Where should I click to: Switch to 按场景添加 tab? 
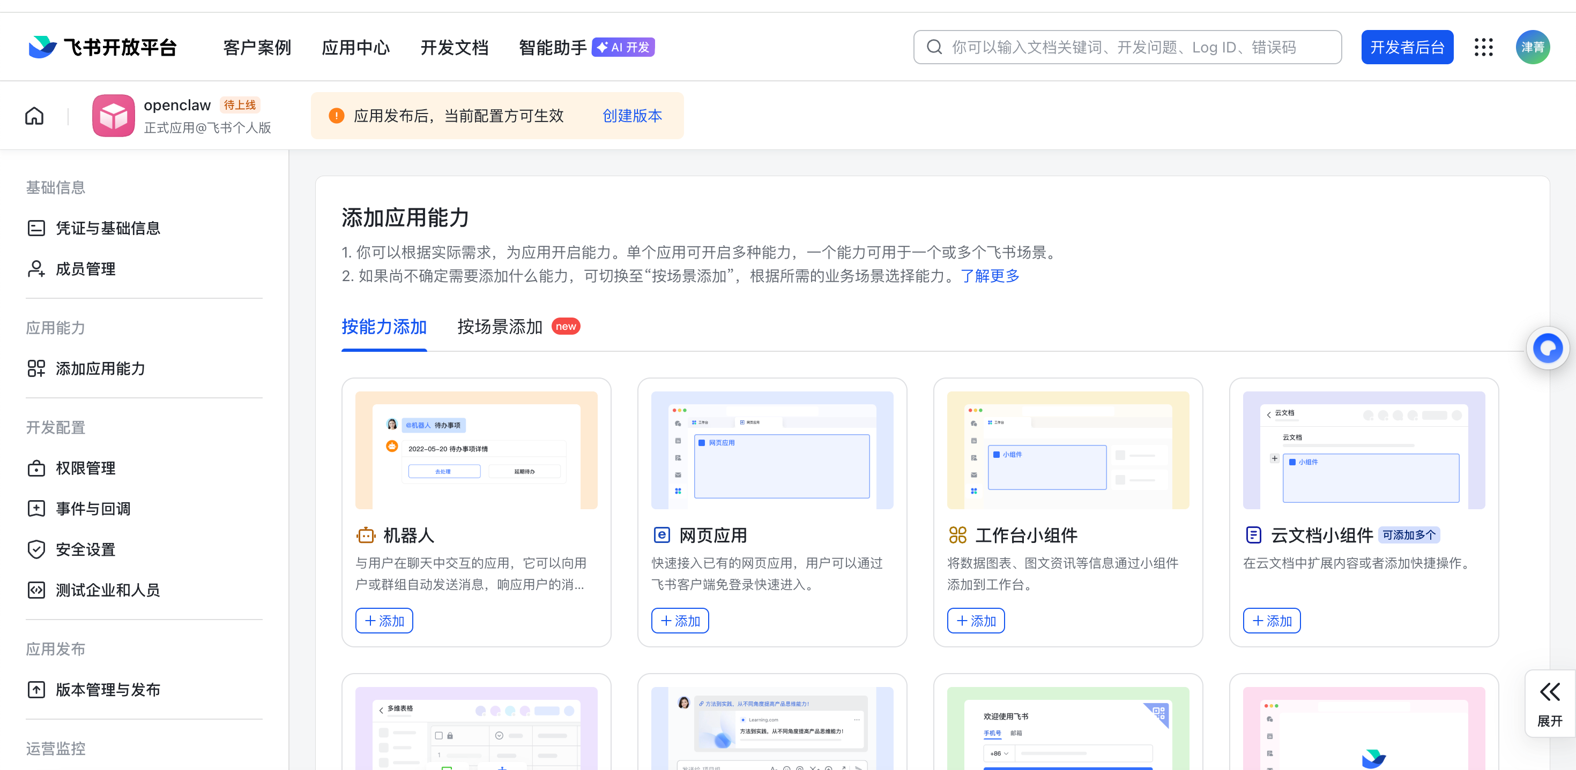click(499, 326)
